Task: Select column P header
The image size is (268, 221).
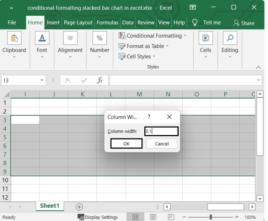Action: pos(225,94)
